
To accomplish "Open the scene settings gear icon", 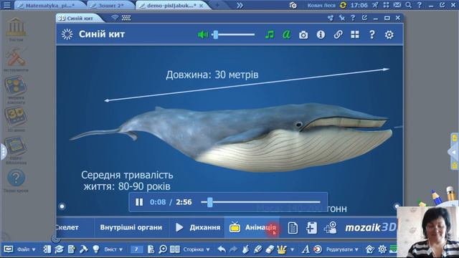I will click(389, 35).
